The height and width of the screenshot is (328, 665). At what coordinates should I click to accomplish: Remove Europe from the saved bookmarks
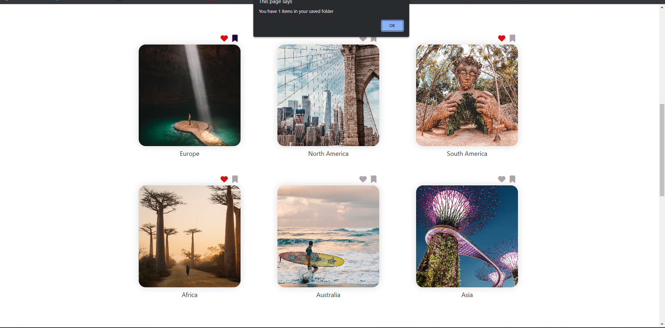[x=235, y=38]
